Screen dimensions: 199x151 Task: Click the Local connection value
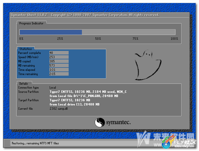(53, 88)
